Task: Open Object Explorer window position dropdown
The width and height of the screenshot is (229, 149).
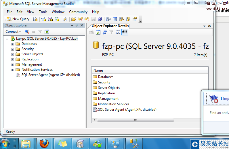Action: pyautogui.click(x=72, y=26)
